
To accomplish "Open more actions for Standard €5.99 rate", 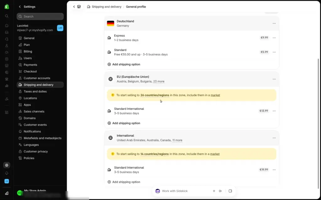I will 274,52.
